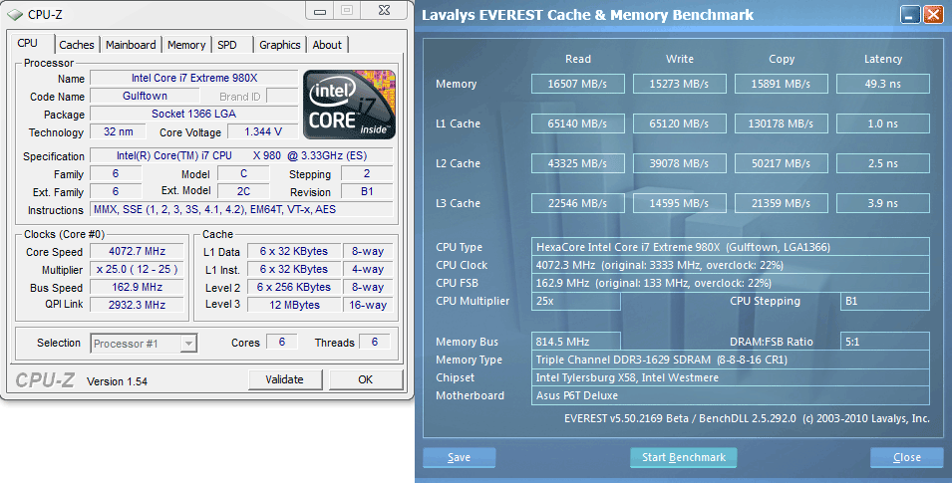Screen dimensions: 952x483
Task: Click the Close button in EVEREST
Action: [907, 457]
